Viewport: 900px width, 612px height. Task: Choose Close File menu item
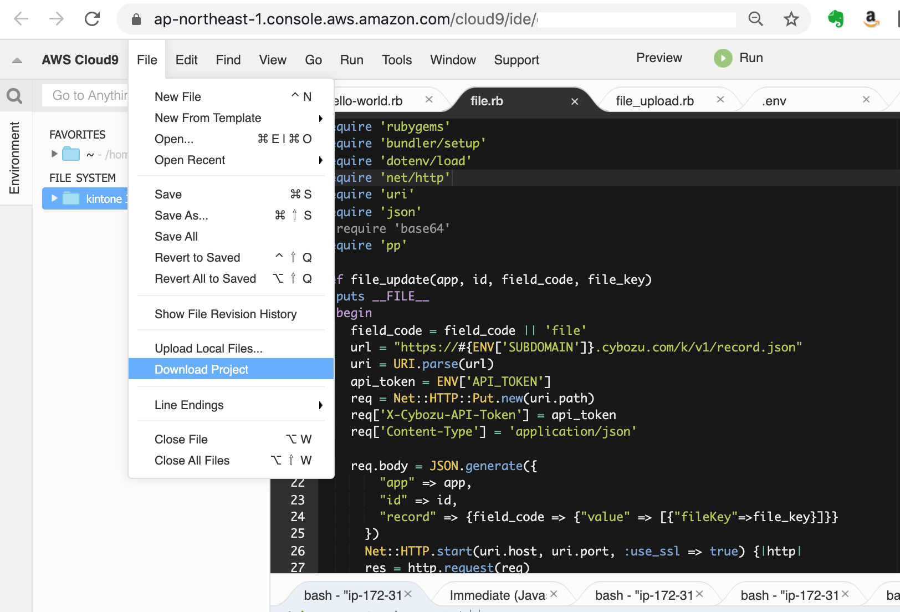point(231,440)
